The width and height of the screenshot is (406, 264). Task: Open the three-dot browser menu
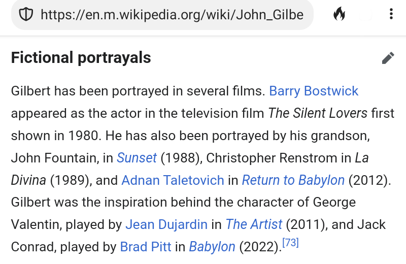coord(391,14)
